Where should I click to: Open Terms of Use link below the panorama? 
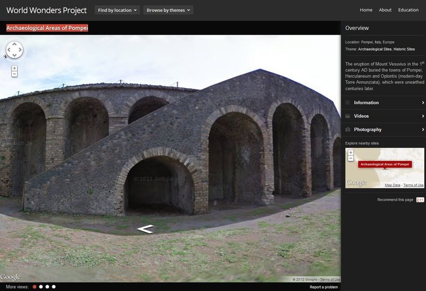(x=330, y=279)
